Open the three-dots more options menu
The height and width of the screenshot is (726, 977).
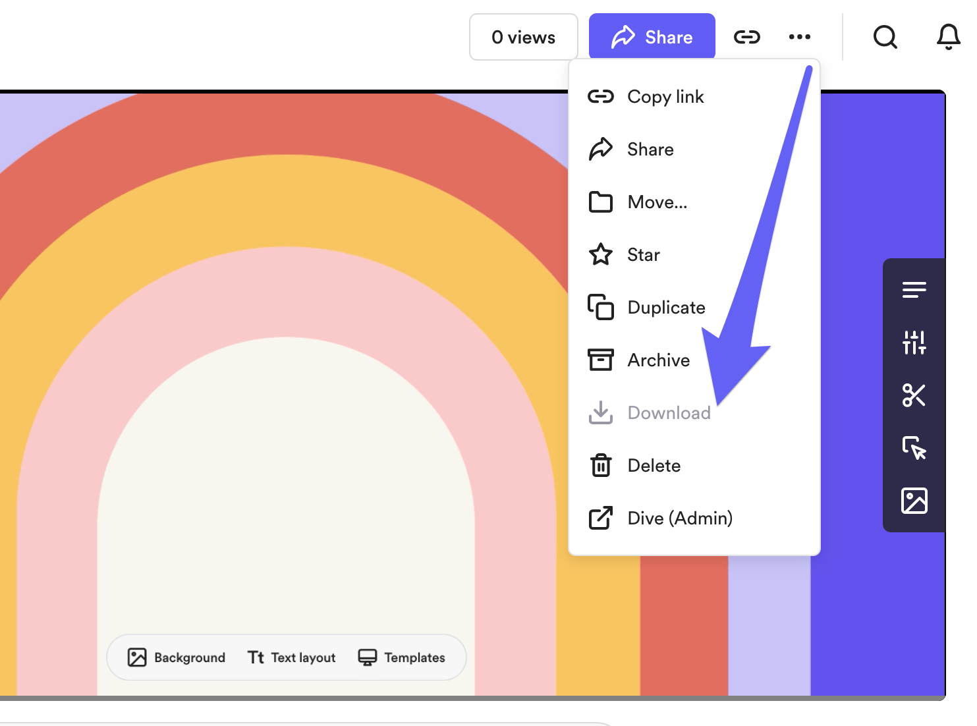(x=799, y=37)
